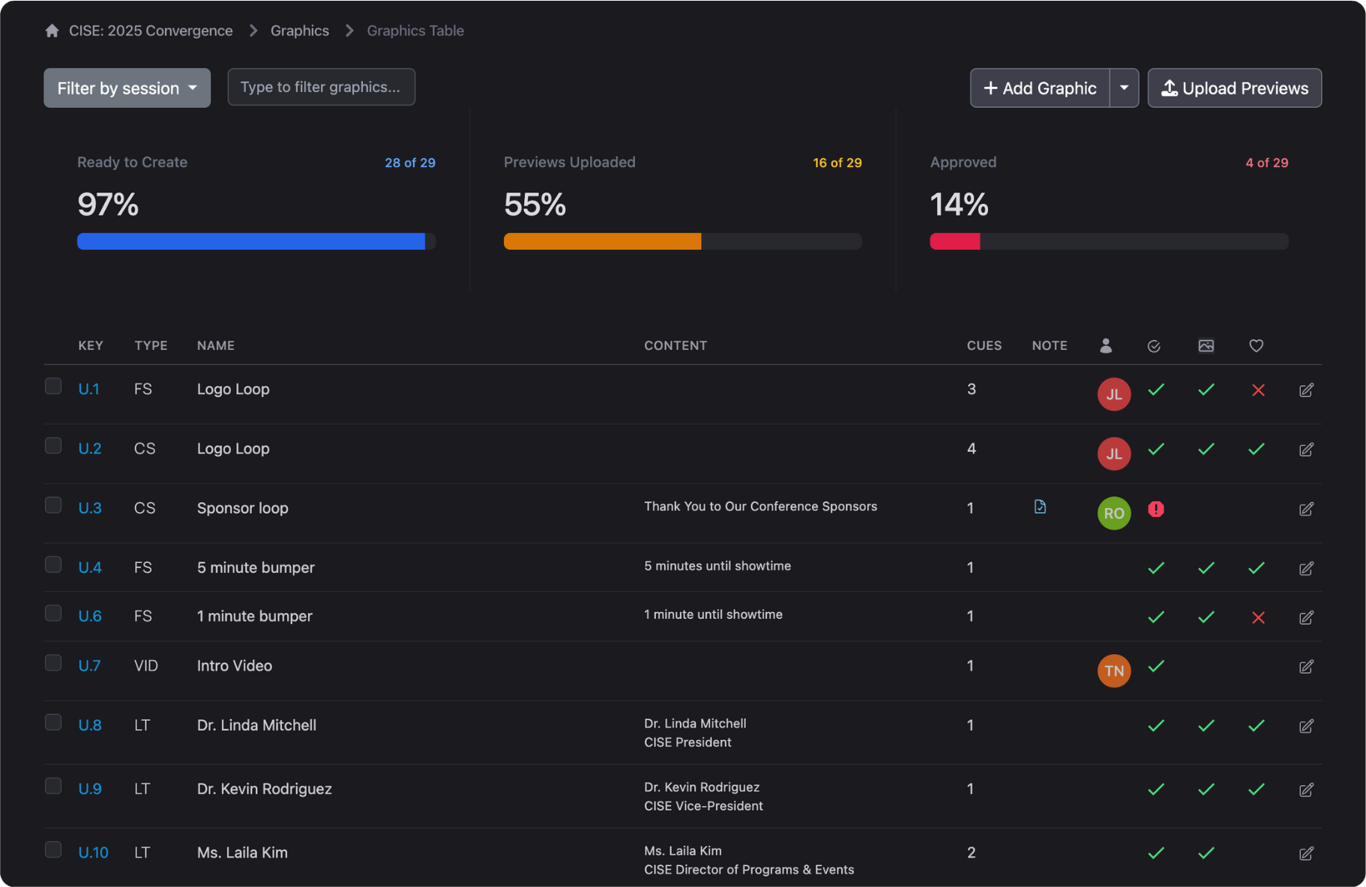Select checkbox for U.6 row
Viewport: 1366px width, 887px height.
point(52,613)
